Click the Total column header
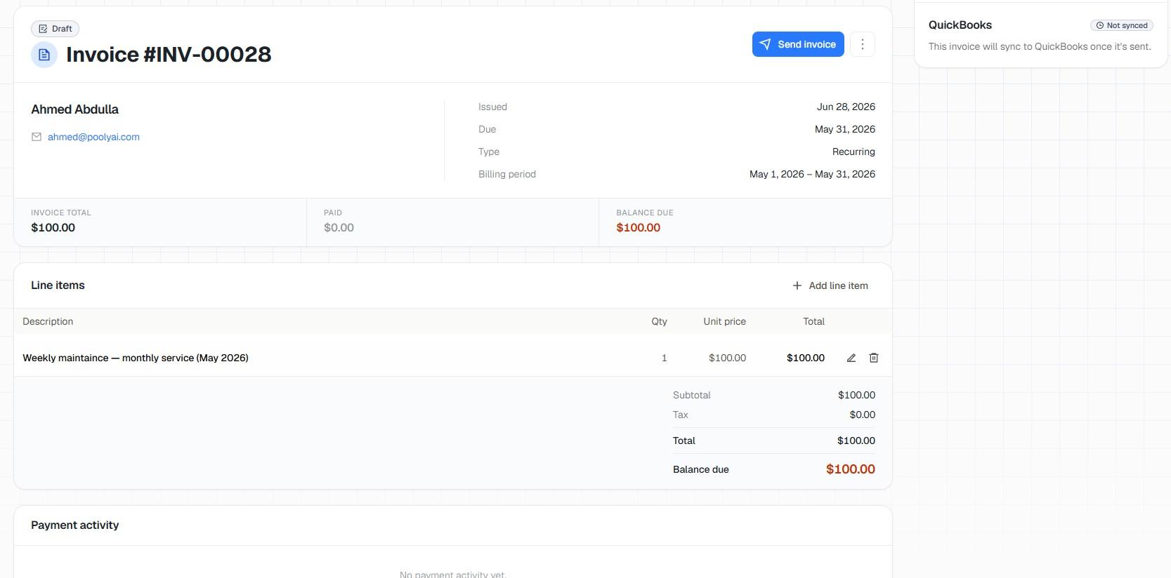Viewport: 1171px width, 578px height. tap(813, 321)
